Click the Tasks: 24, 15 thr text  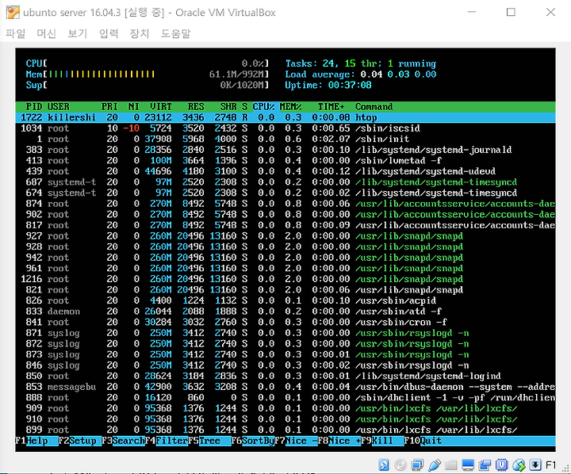click(334, 63)
